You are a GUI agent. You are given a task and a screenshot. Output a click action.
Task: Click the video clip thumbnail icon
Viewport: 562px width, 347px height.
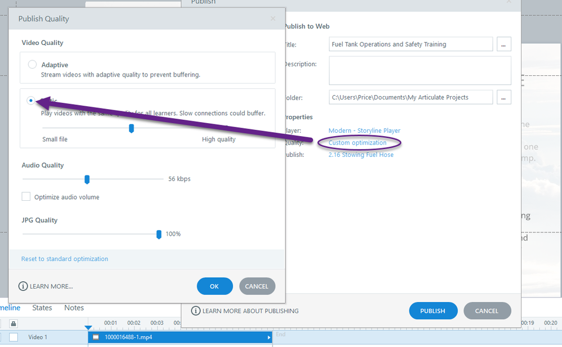click(x=96, y=337)
